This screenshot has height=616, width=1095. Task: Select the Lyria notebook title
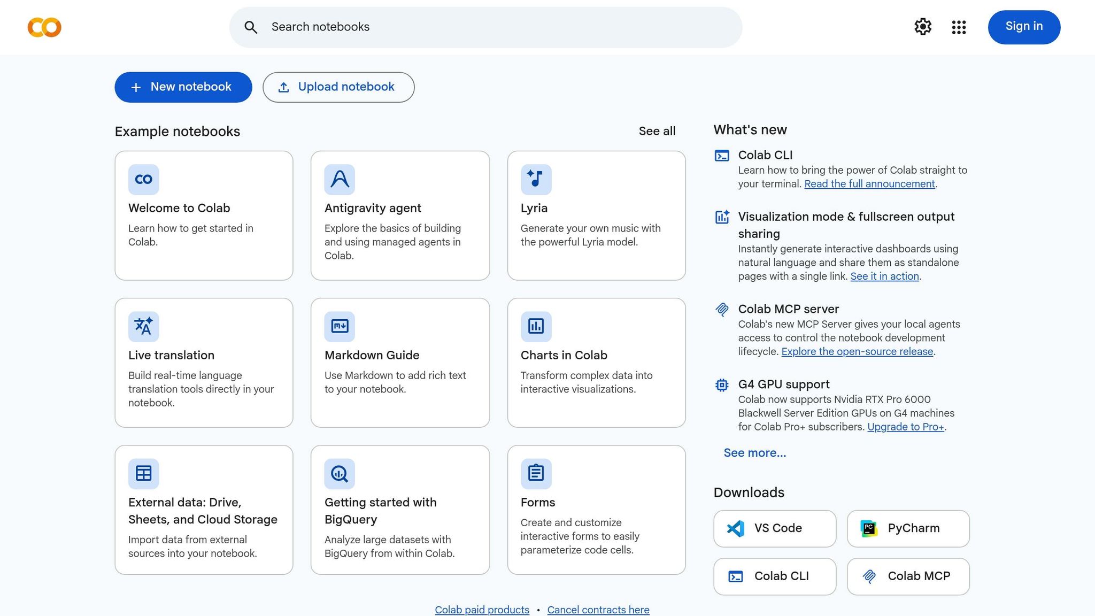coord(534,208)
